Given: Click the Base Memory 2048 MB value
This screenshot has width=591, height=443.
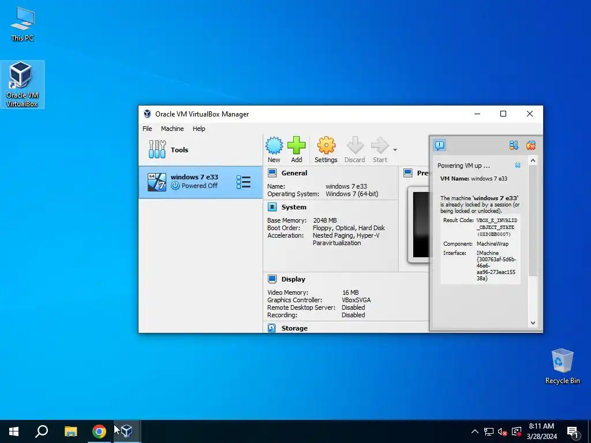Looking at the screenshot, I should 325,220.
